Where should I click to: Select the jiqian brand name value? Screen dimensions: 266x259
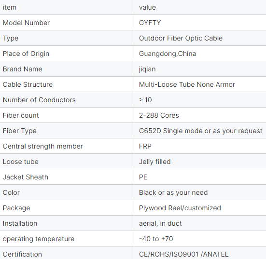pyautogui.click(x=147, y=69)
